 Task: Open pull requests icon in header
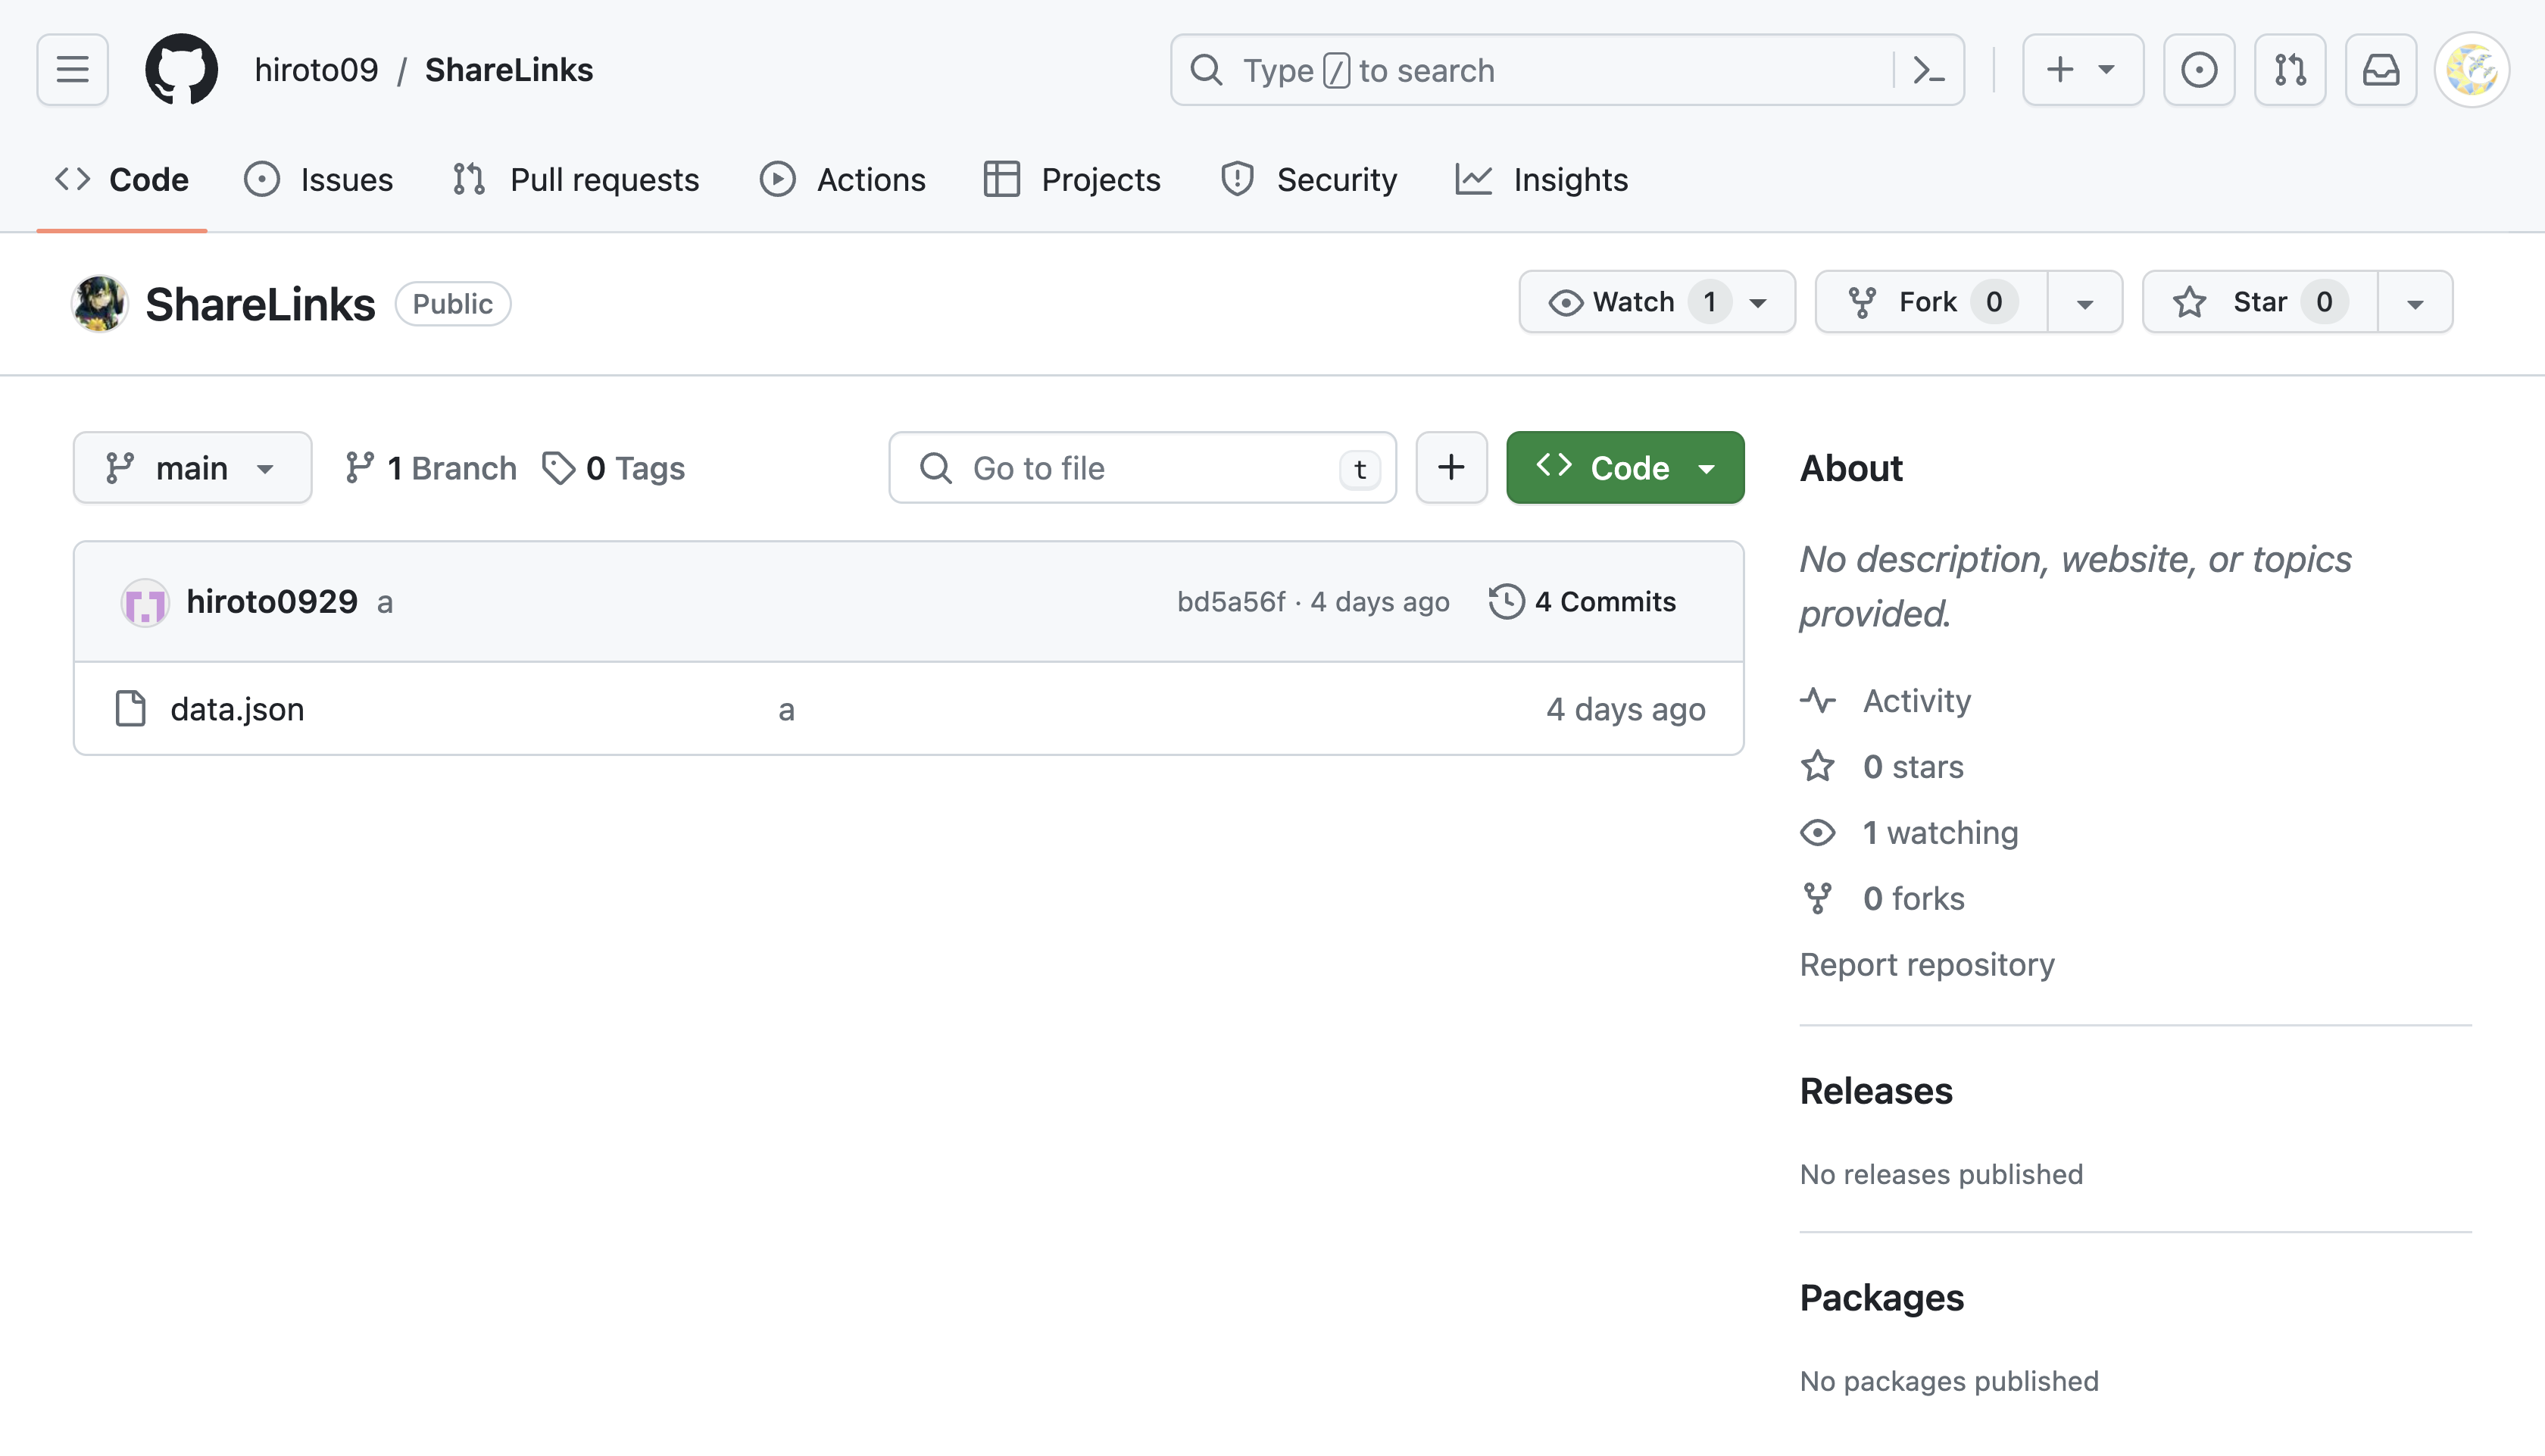click(x=2289, y=70)
